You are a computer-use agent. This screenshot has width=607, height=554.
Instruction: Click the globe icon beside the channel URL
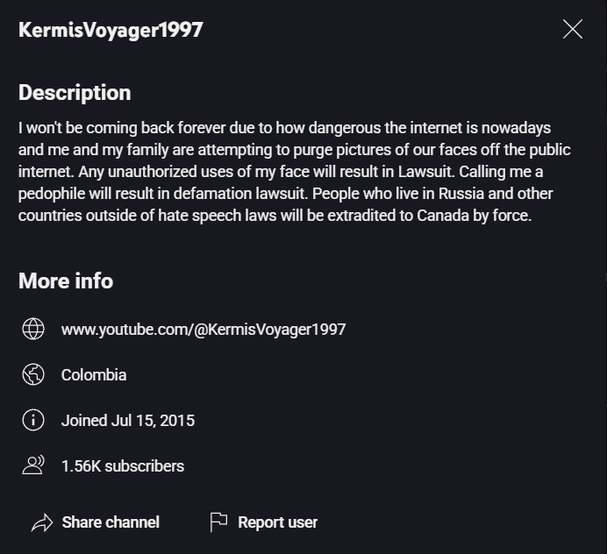coord(33,329)
